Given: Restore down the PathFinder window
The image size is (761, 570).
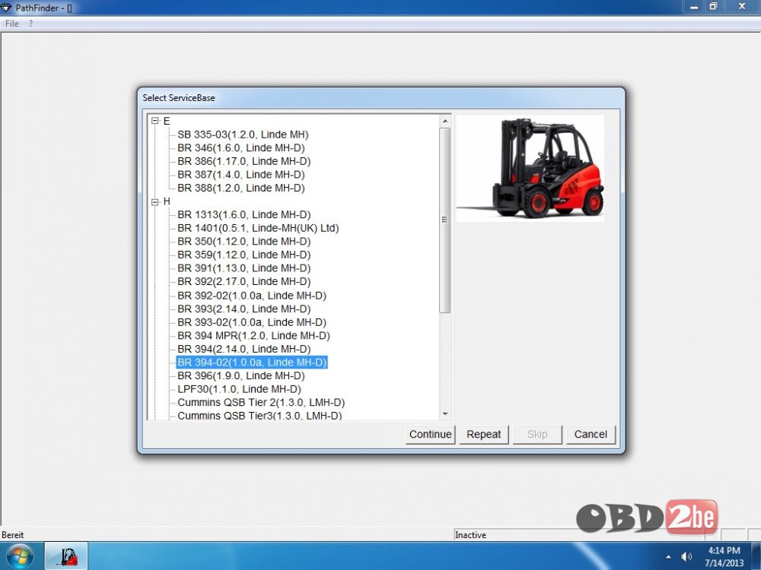Looking at the screenshot, I should point(714,6).
